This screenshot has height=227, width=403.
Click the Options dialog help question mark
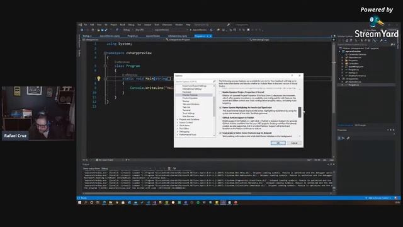[292, 76]
